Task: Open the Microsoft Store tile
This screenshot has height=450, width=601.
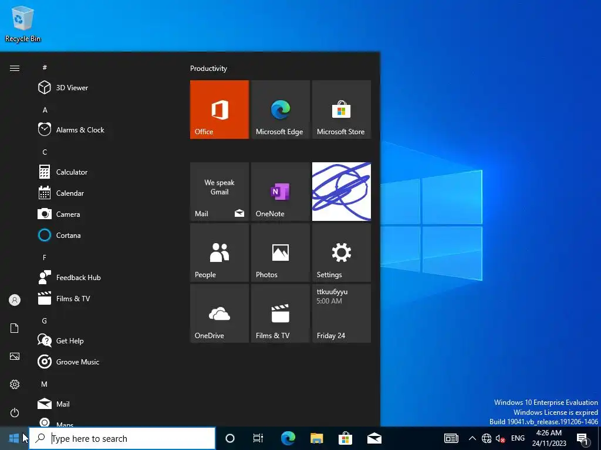Action: (x=342, y=110)
